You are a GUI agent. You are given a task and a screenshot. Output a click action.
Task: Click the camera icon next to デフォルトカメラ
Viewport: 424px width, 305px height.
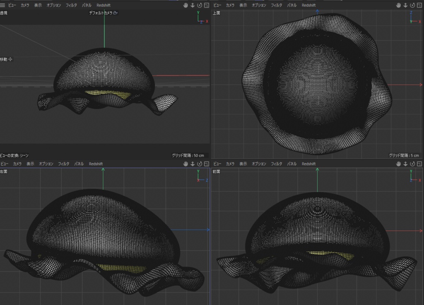coord(115,13)
